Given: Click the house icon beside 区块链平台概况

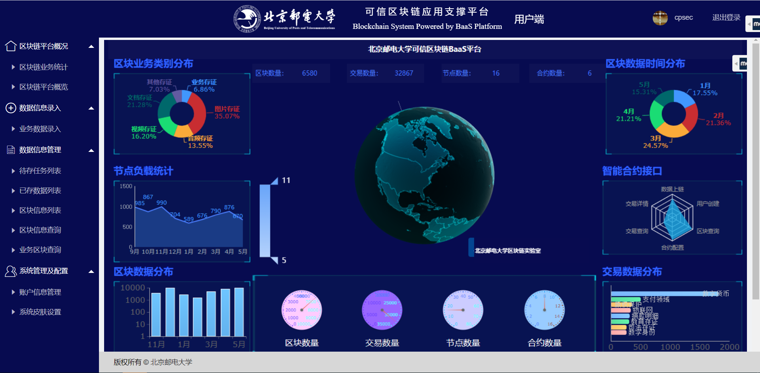Looking at the screenshot, I should (11, 46).
